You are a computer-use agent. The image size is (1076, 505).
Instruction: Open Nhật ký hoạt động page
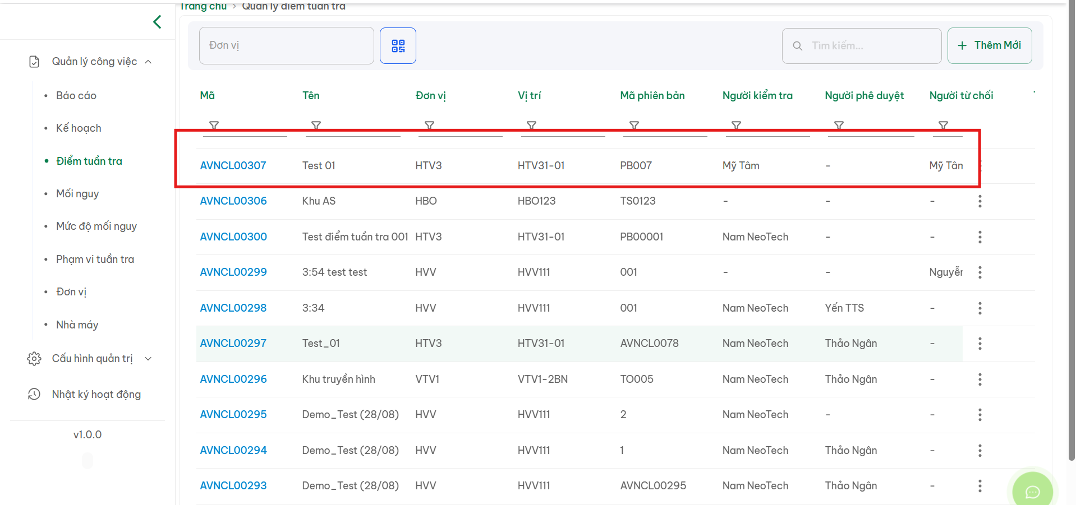point(96,395)
